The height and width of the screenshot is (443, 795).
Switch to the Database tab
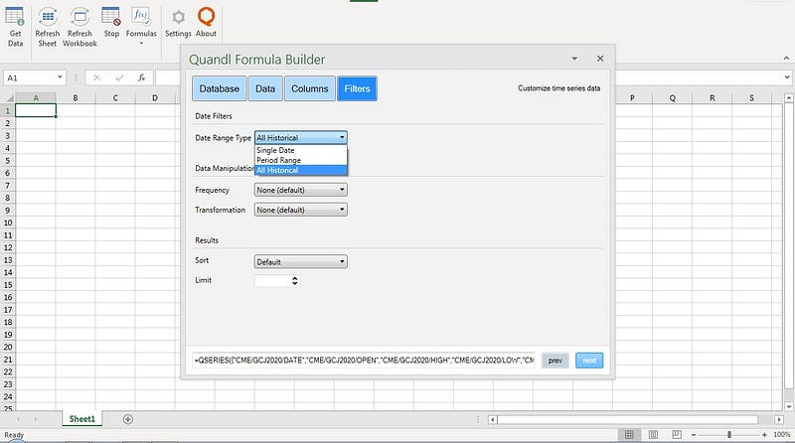(x=219, y=88)
